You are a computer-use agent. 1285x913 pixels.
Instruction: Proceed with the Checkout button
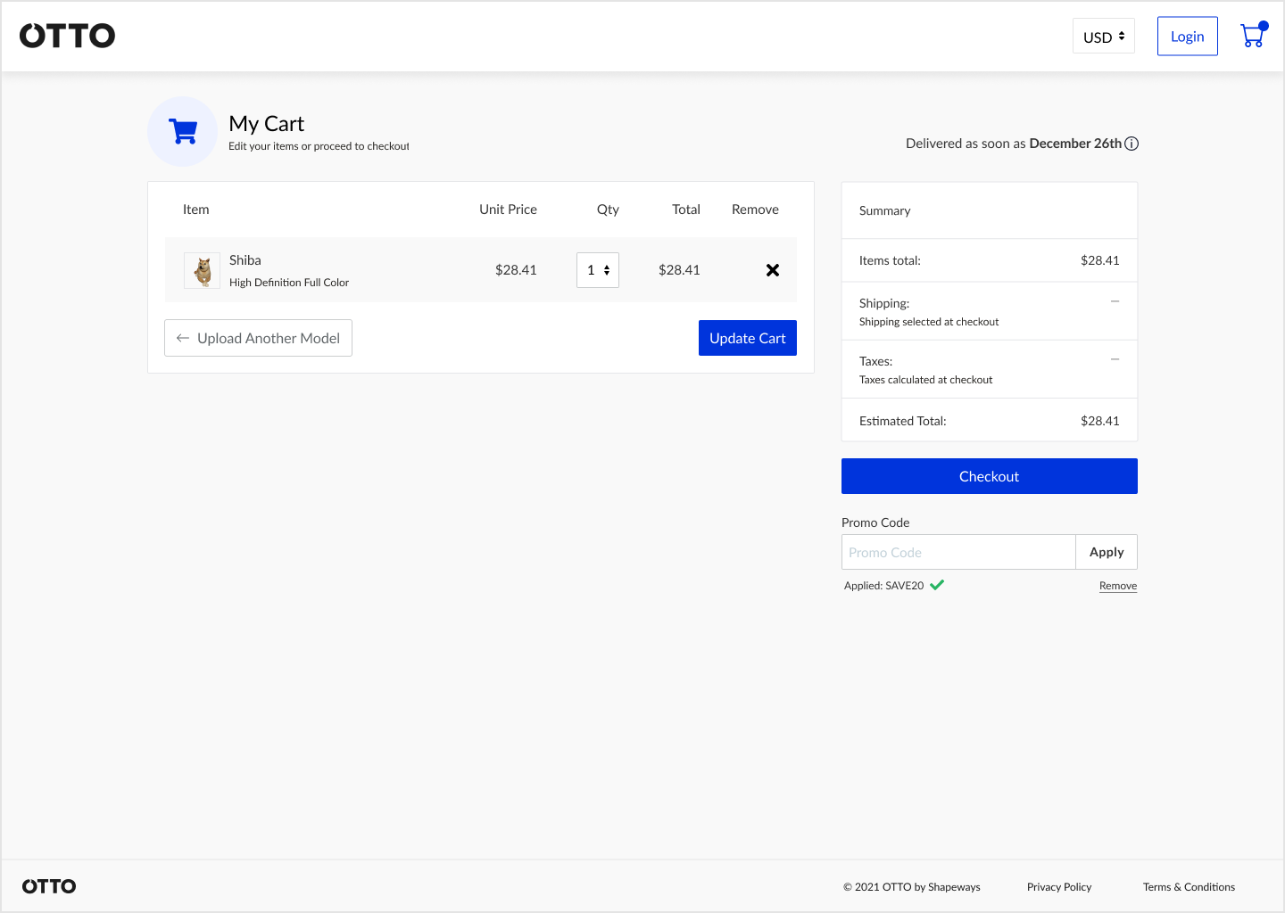point(990,476)
